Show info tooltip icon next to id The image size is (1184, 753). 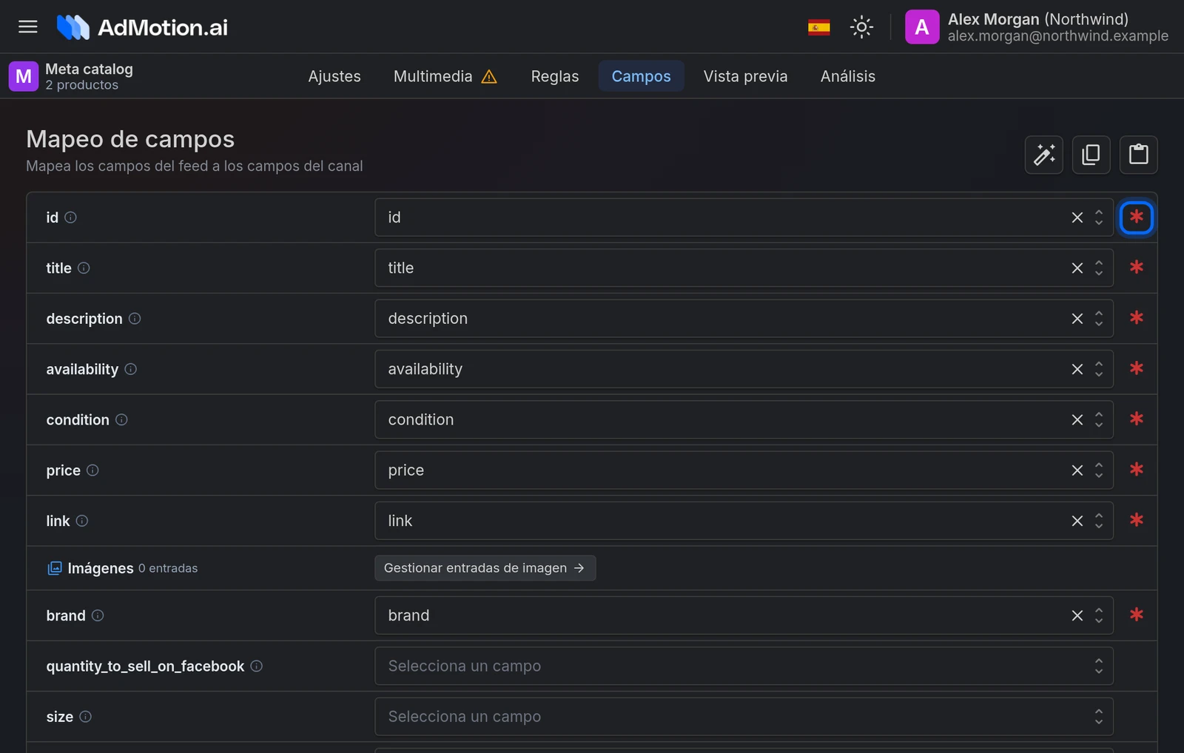point(70,217)
